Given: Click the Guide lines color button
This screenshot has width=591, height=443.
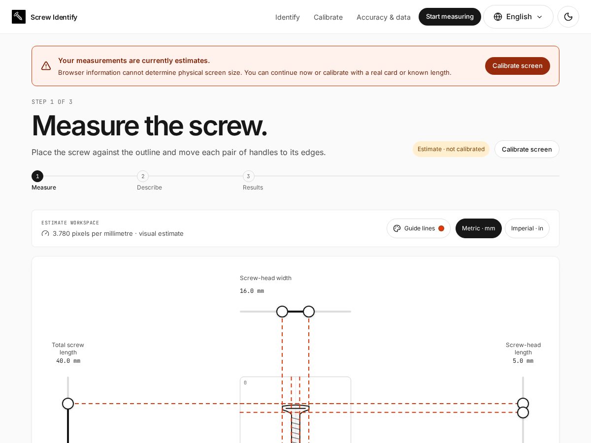Looking at the screenshot, I should [419, 228].
